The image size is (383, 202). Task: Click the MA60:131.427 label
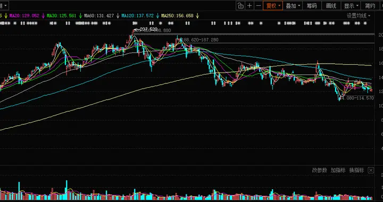coord(99,16)
